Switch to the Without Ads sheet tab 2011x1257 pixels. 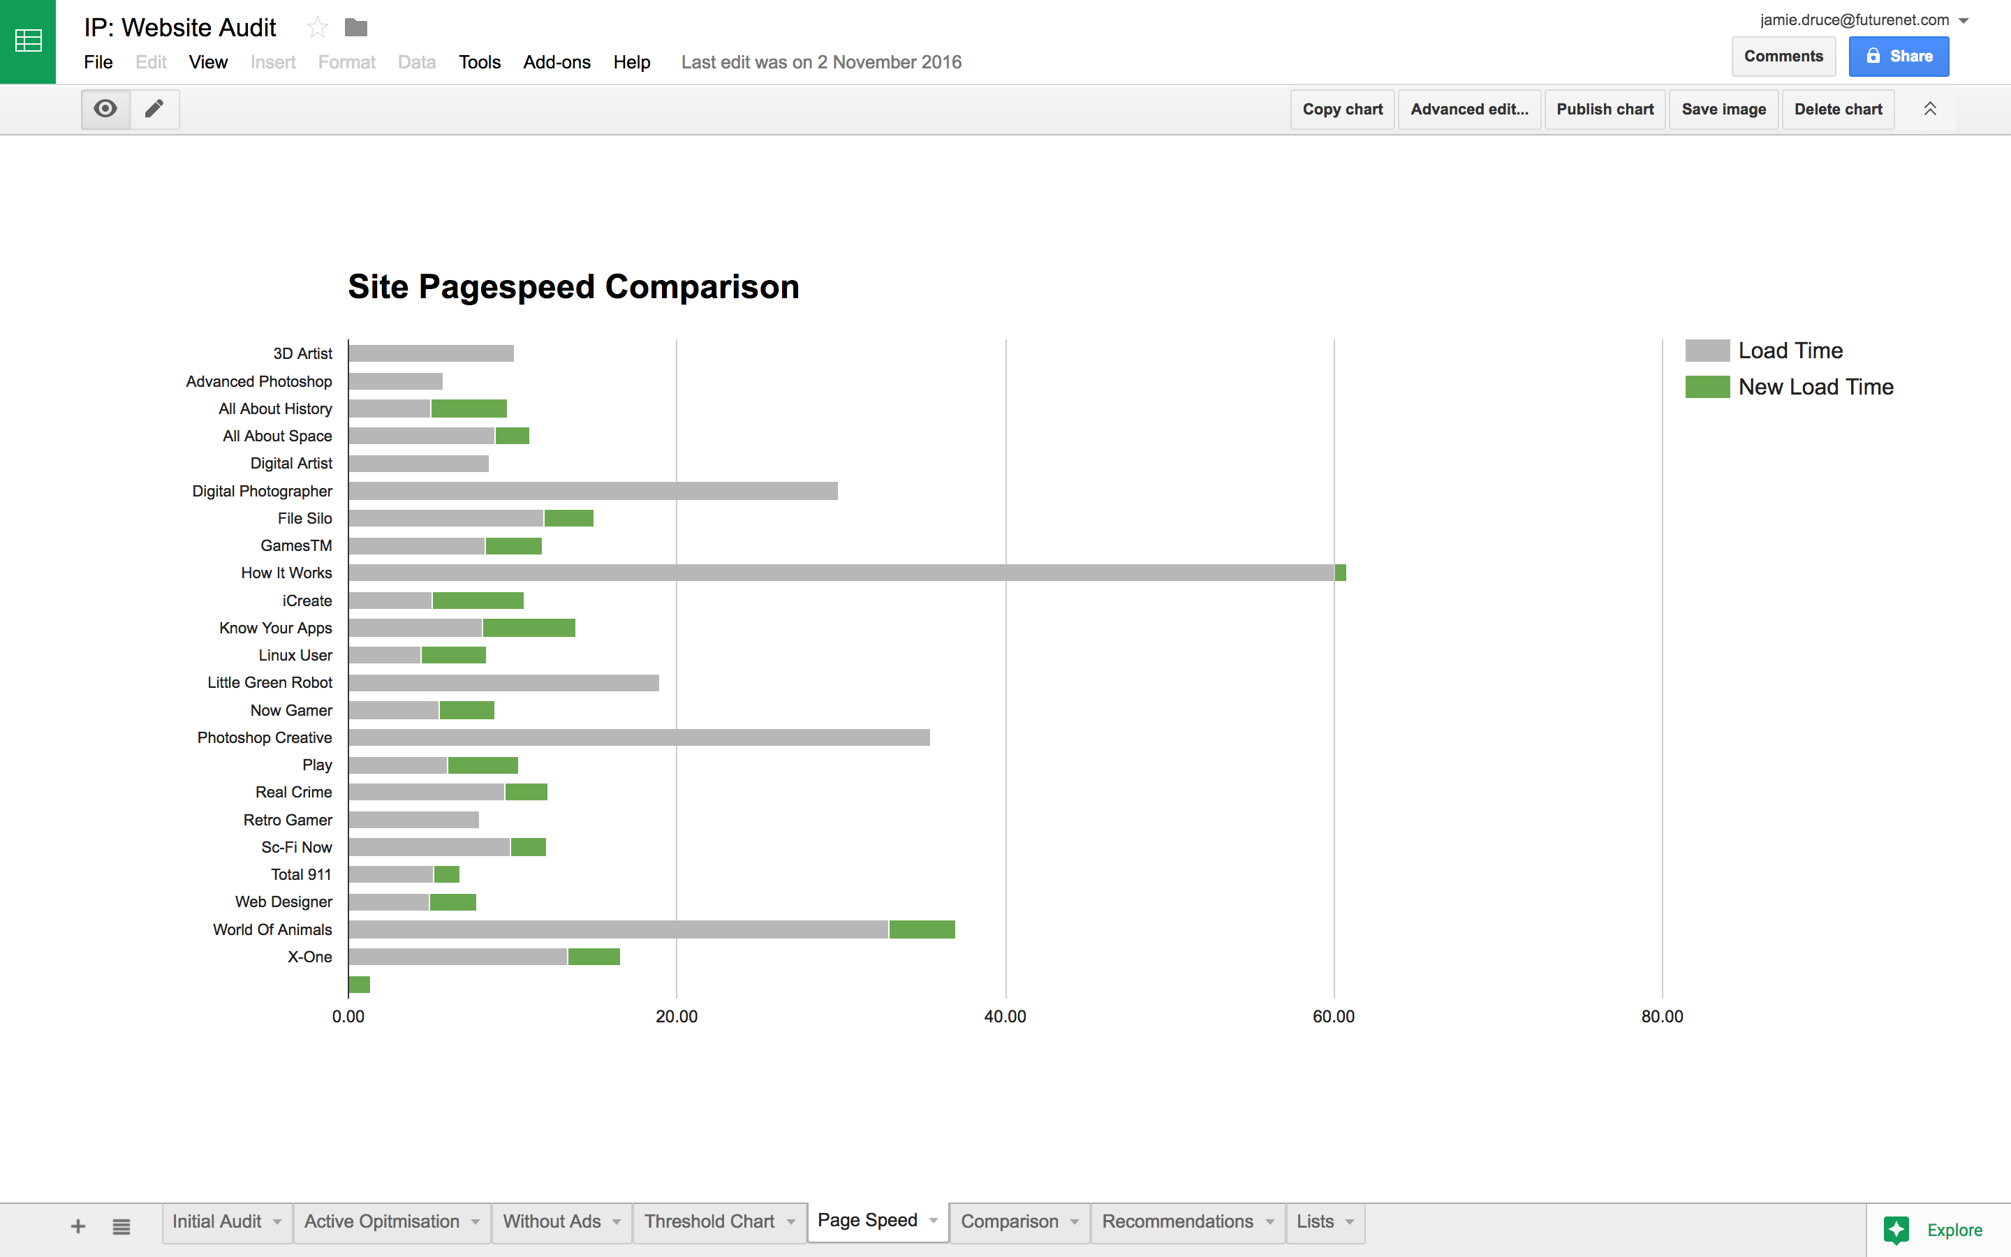(552, 1221)
